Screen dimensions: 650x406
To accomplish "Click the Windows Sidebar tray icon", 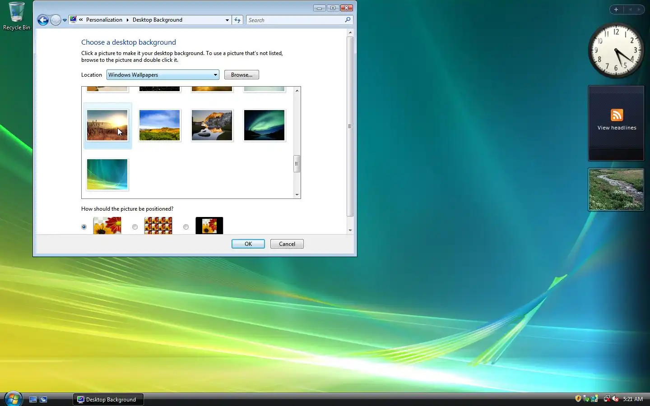I will coord(594,399).
